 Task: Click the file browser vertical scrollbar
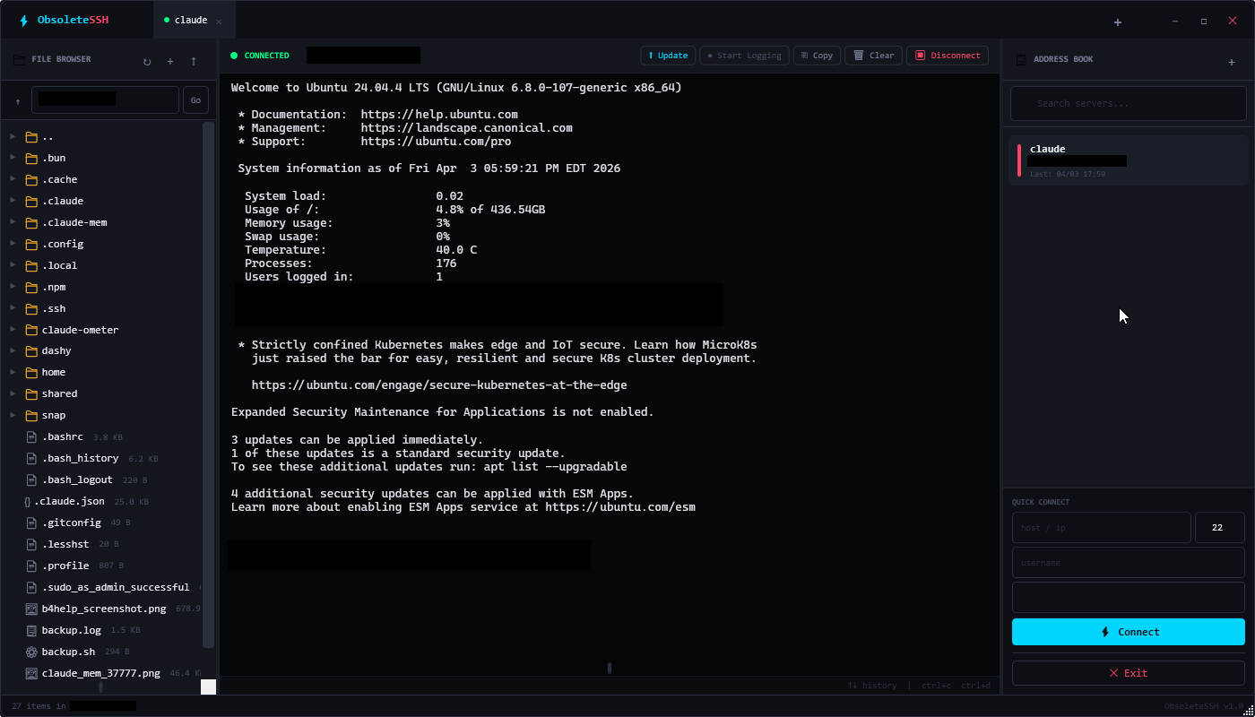tap(208, 384)
